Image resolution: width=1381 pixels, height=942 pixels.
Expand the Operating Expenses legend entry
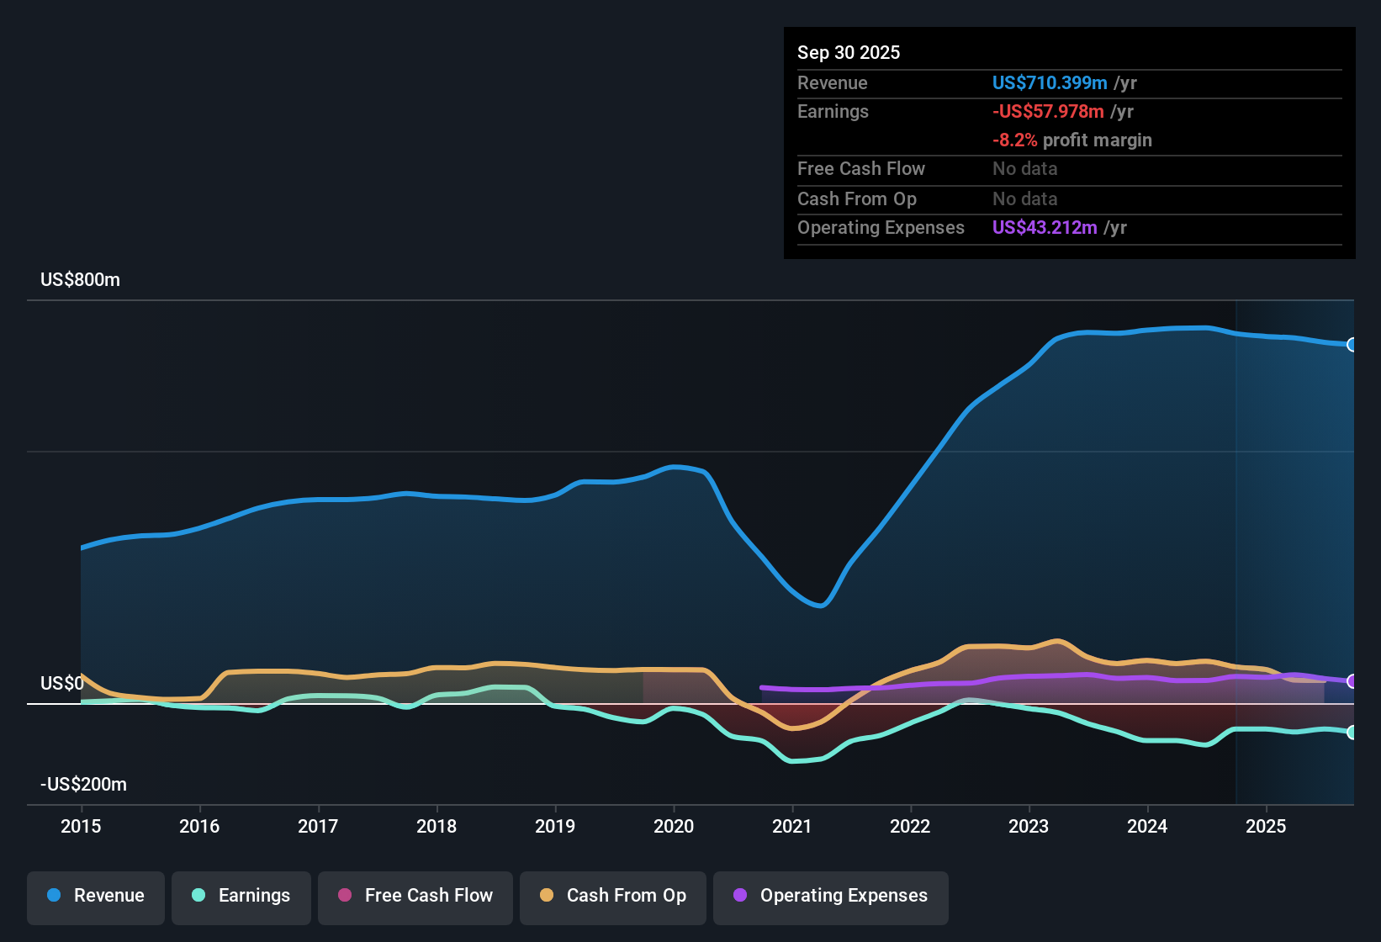click(x=830, y=896)
